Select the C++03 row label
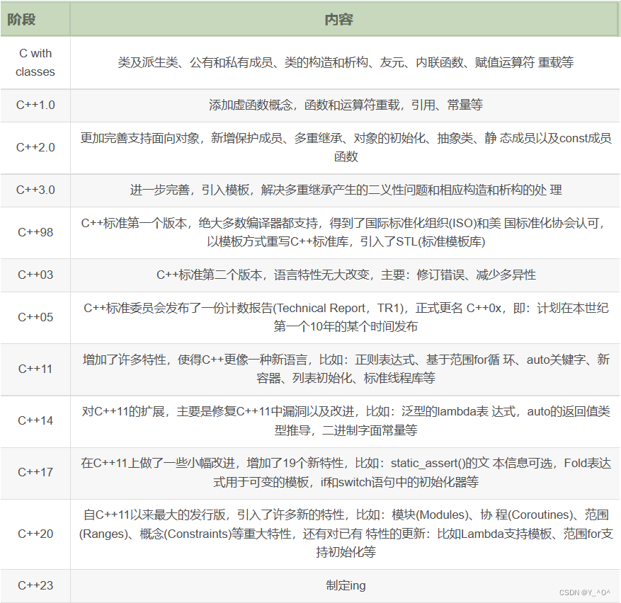The height and width of the screenshot is (603, 621). click(x=35, y=275)
